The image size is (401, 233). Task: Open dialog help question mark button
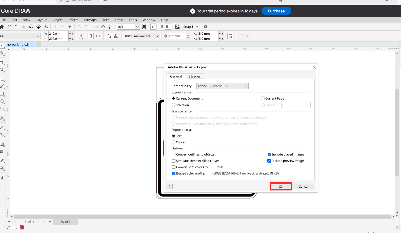(x=170, y=186)
